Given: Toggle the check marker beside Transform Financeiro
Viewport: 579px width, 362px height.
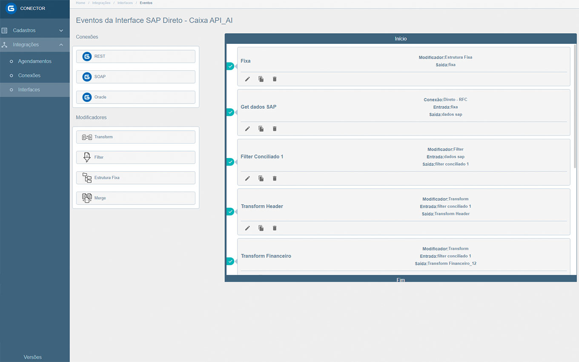Looking at the screenshot, I should click(230, 261).
